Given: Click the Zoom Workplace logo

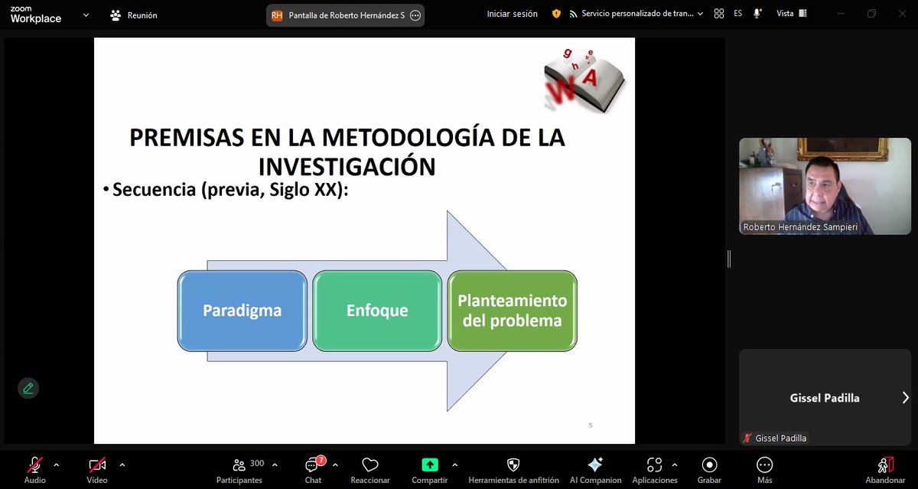Looking at the screenshot, I should coord(35,15).
